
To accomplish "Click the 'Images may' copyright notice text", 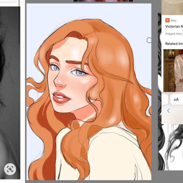I will click(x=174, y=34).
